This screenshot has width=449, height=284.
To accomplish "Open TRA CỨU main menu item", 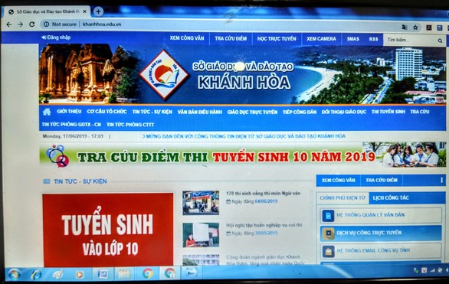I will coord(420,112).
